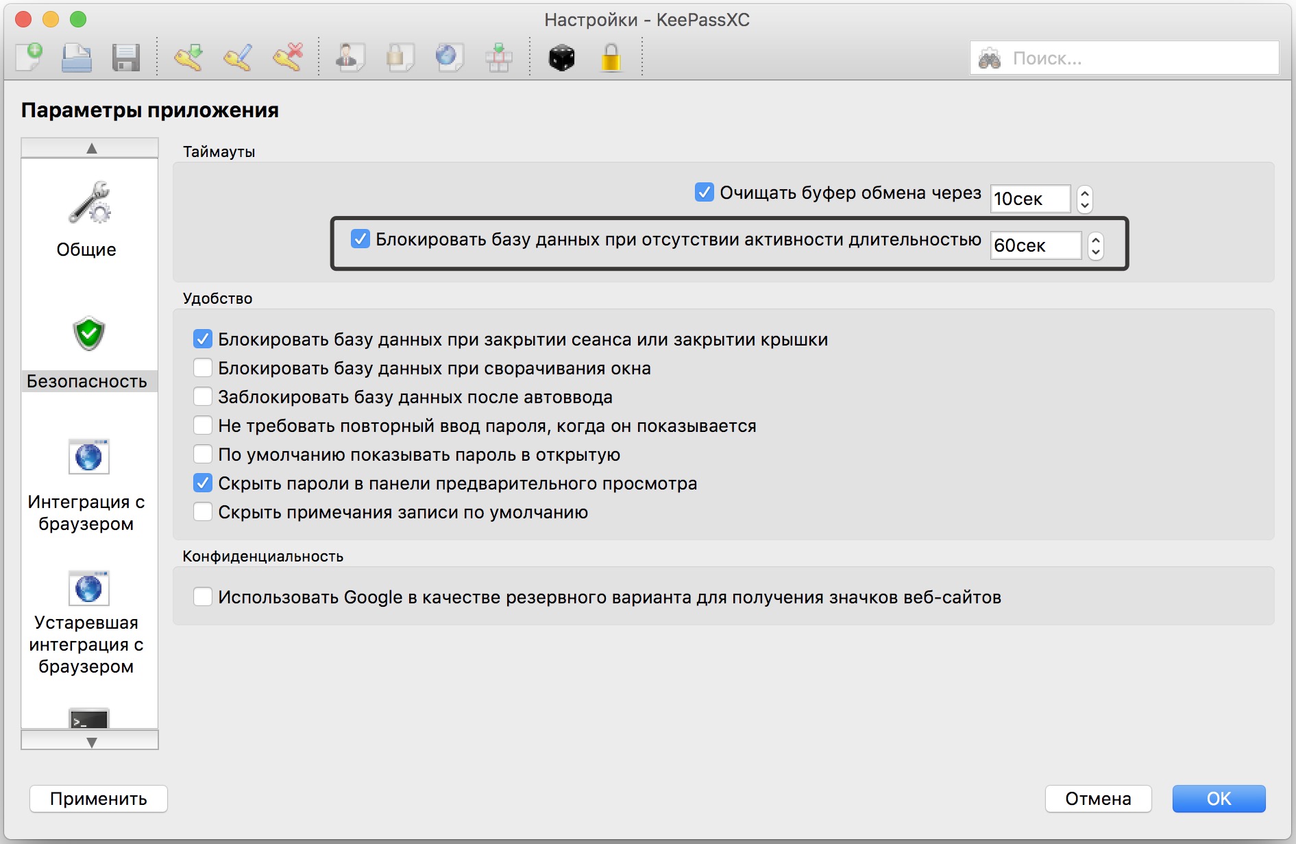Viewport: 1296px width, 844px height.
Task: Lock databases with the yellow padlock icon
Action: point(611,58)
